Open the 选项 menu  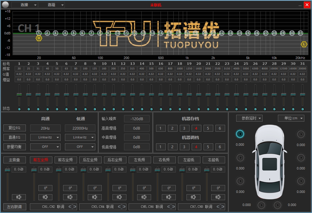(x=51, y=5)
